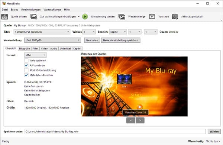Screen dimensions: 223x145
Task: Open the Titel dropdown
Action: tap(42, 32)
